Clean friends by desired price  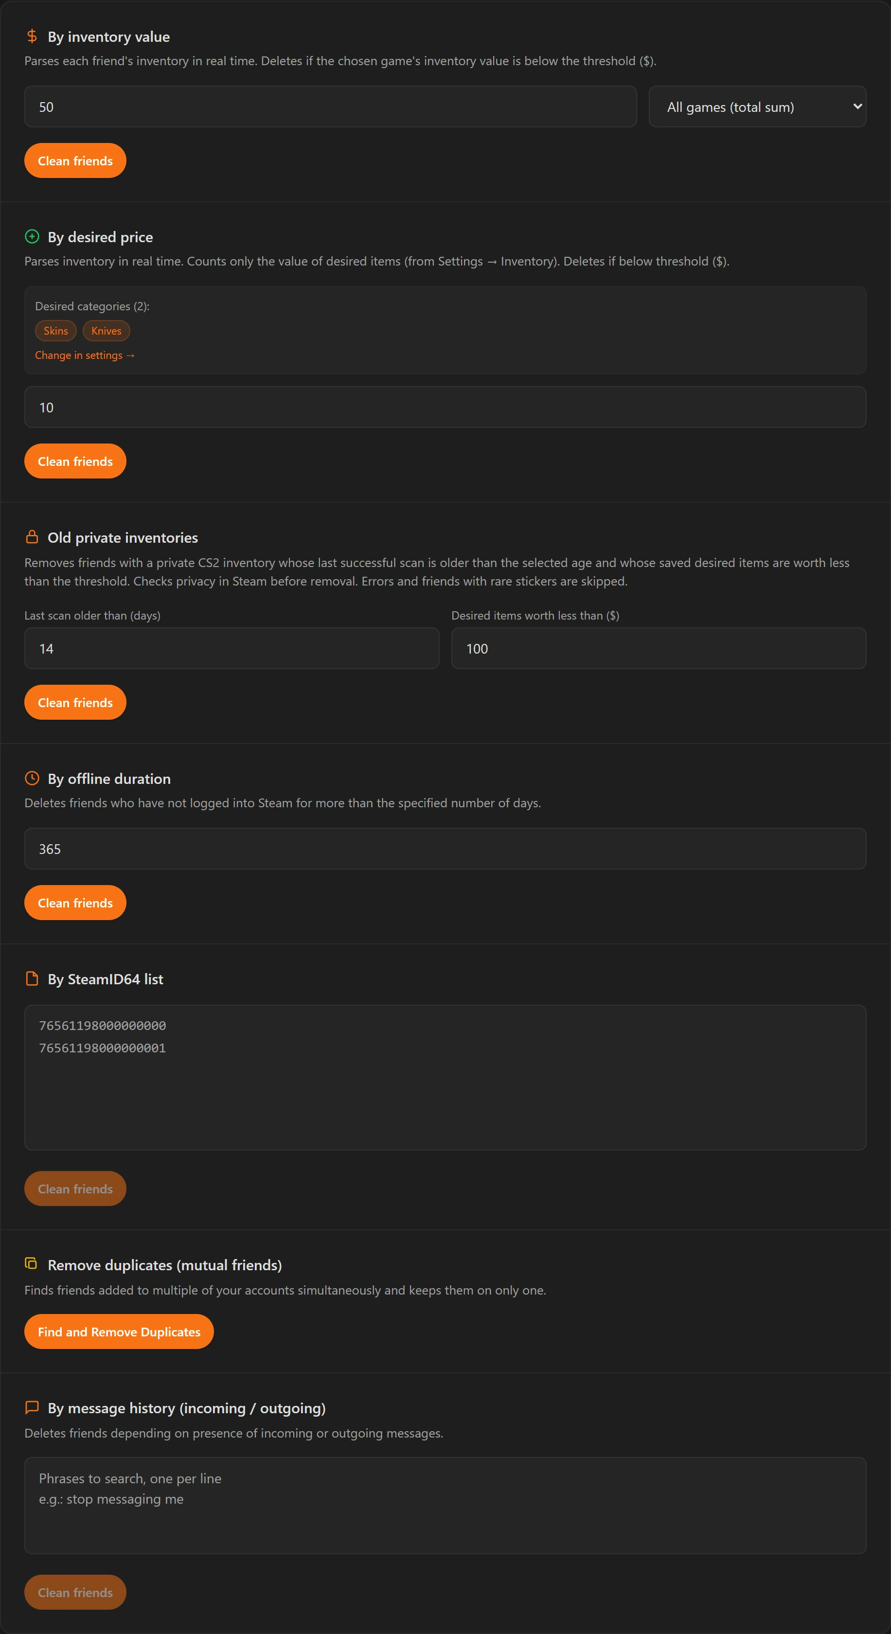[x=75, y=461]
